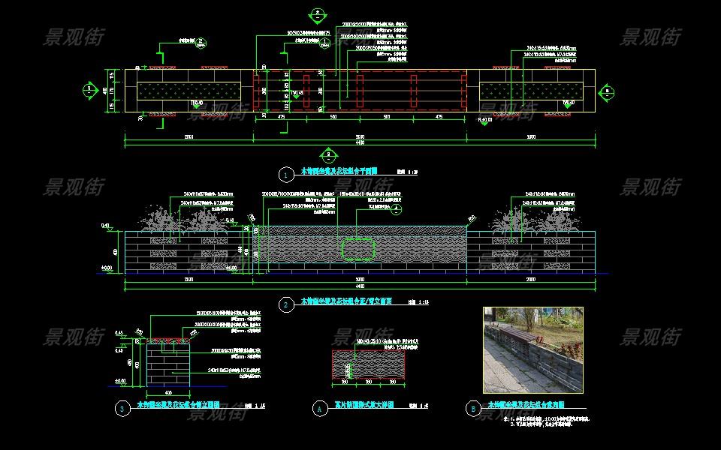Click the top section marker above plan
The width and height of the screenshot is (721, 450).
[x=318, y=14]
